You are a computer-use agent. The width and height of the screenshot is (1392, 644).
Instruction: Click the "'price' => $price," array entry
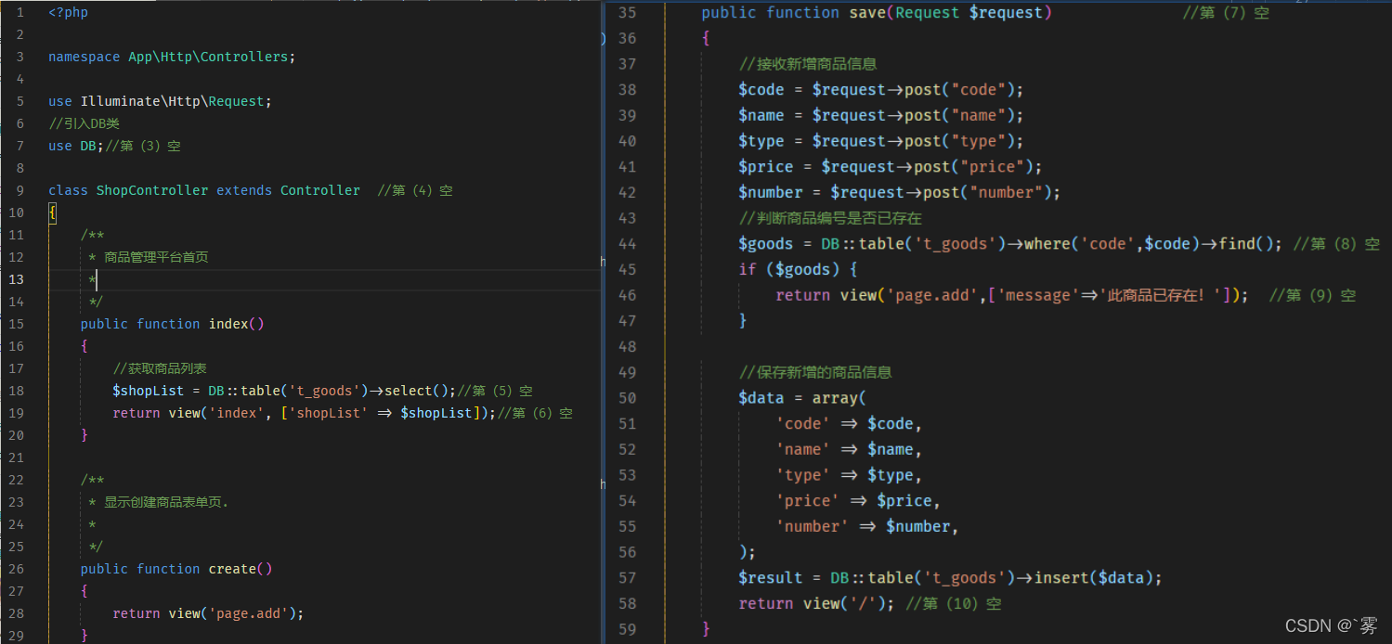tap(858, 501)
